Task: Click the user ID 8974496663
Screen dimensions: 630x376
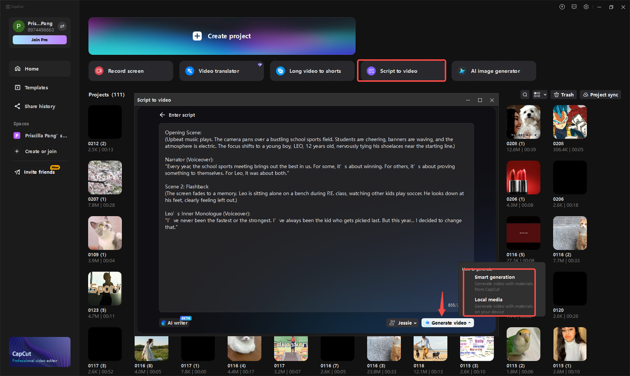Action: click(41, 30)
